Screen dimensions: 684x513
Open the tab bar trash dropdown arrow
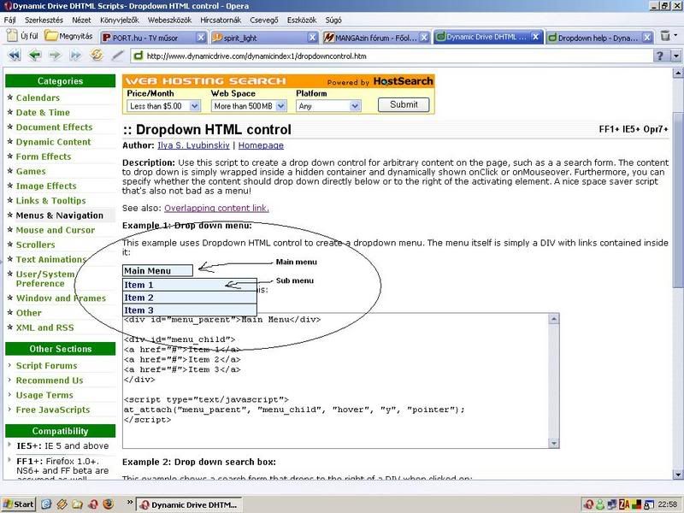(x=675, y=36)
